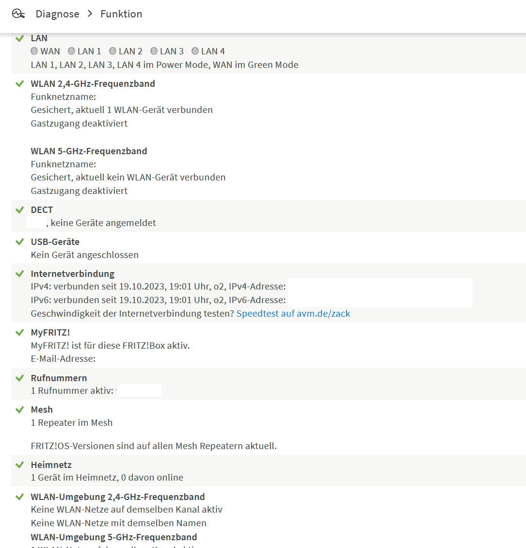
Task: Click the LAN 1 port status indicator
Action: pyautogui.click(x=71, y=51)
